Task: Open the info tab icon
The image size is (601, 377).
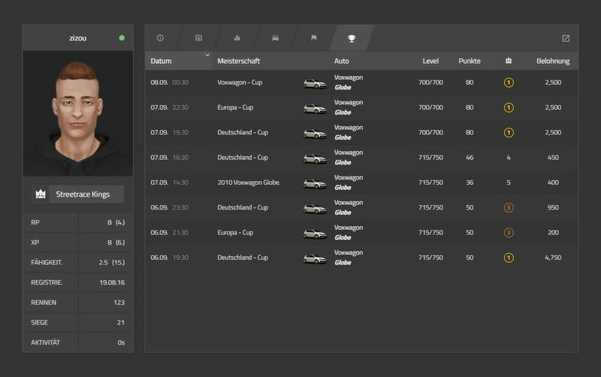Action: tap(160, 38)
